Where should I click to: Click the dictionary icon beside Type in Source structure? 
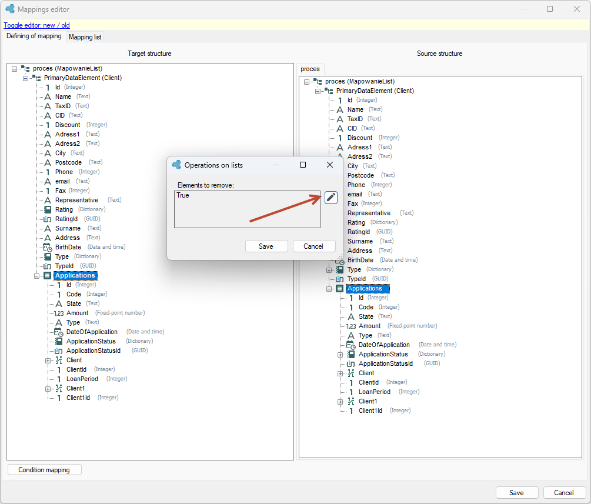point(339,269)
